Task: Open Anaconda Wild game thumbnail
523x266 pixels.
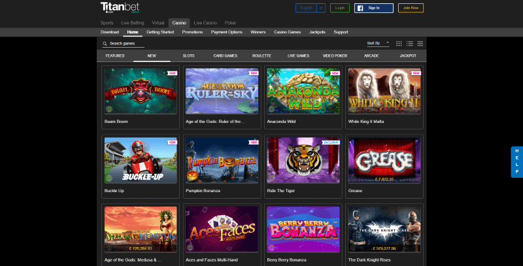Action: point(303,91)
